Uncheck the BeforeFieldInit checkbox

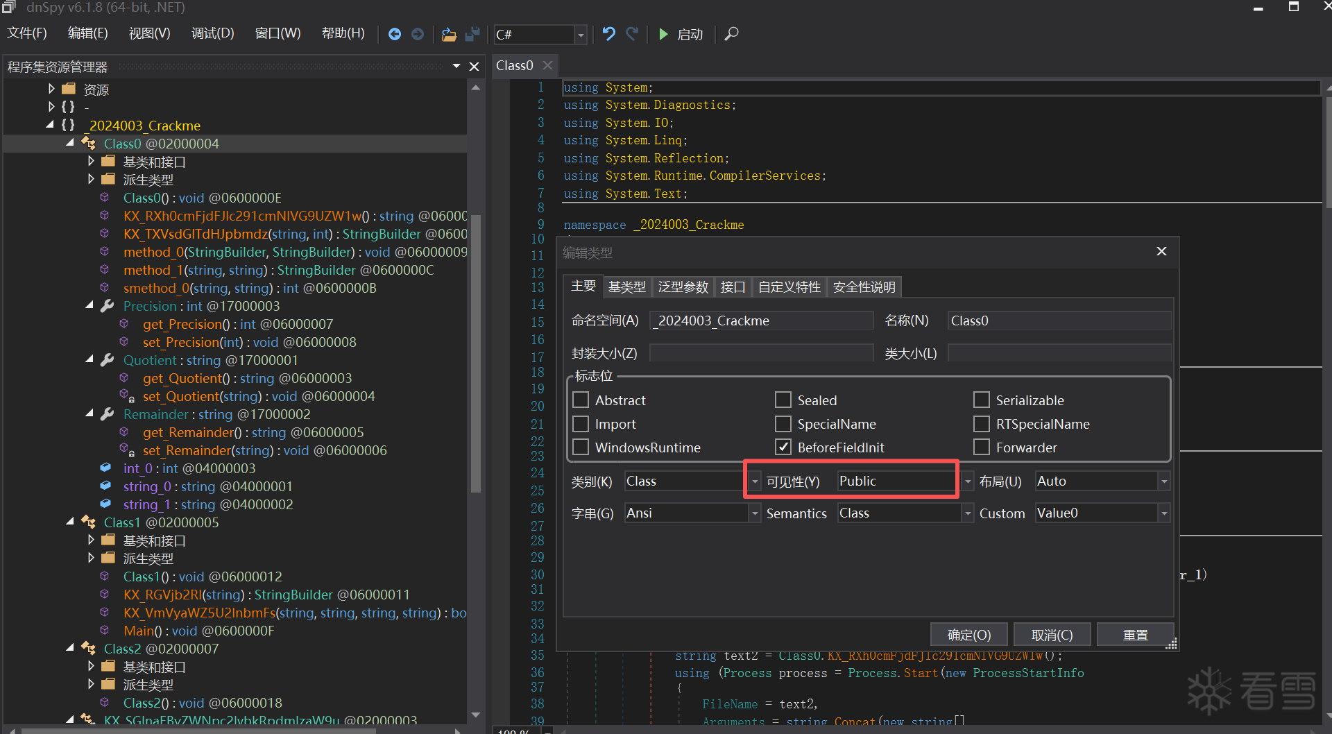tap(783, 447)
